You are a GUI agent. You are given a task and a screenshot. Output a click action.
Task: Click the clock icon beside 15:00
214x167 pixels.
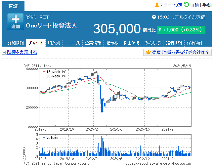(x=154, y=17)
